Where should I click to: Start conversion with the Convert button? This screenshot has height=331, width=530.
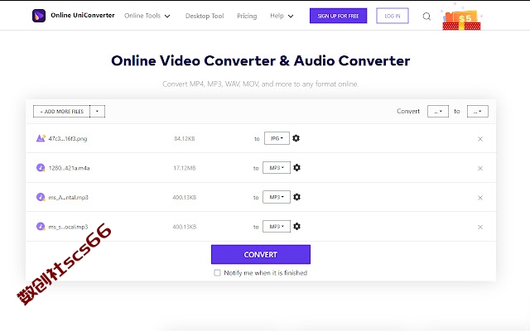261,254
